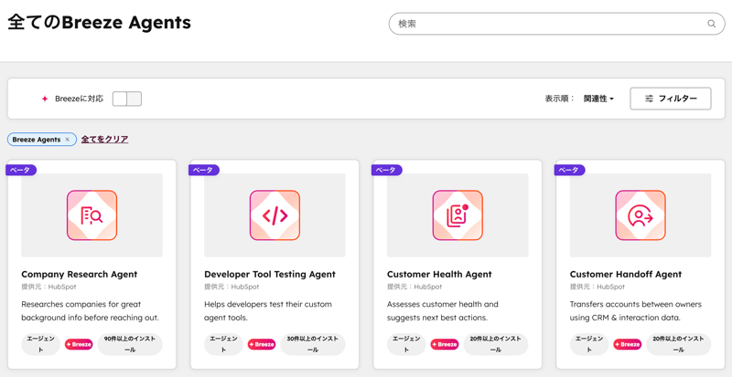The height and width of the screenshot is (377, 732).
Task: Open the 関連性 sort order dropdown
Action: point(598,99)
